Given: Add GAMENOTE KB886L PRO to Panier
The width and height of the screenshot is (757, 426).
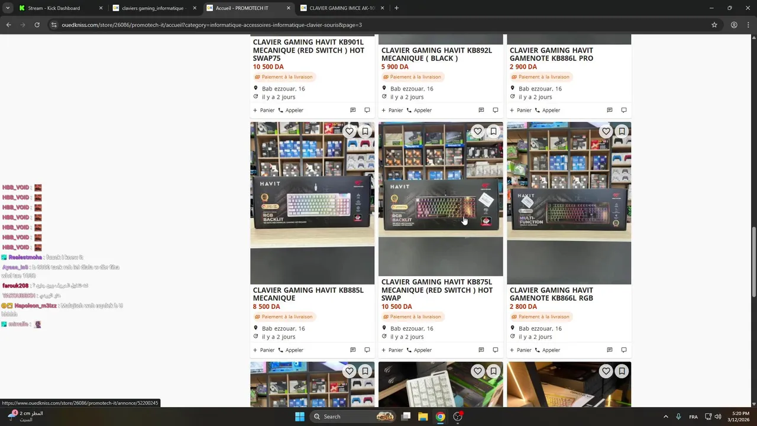Looking at the screenshot, I should click(520, 110).
